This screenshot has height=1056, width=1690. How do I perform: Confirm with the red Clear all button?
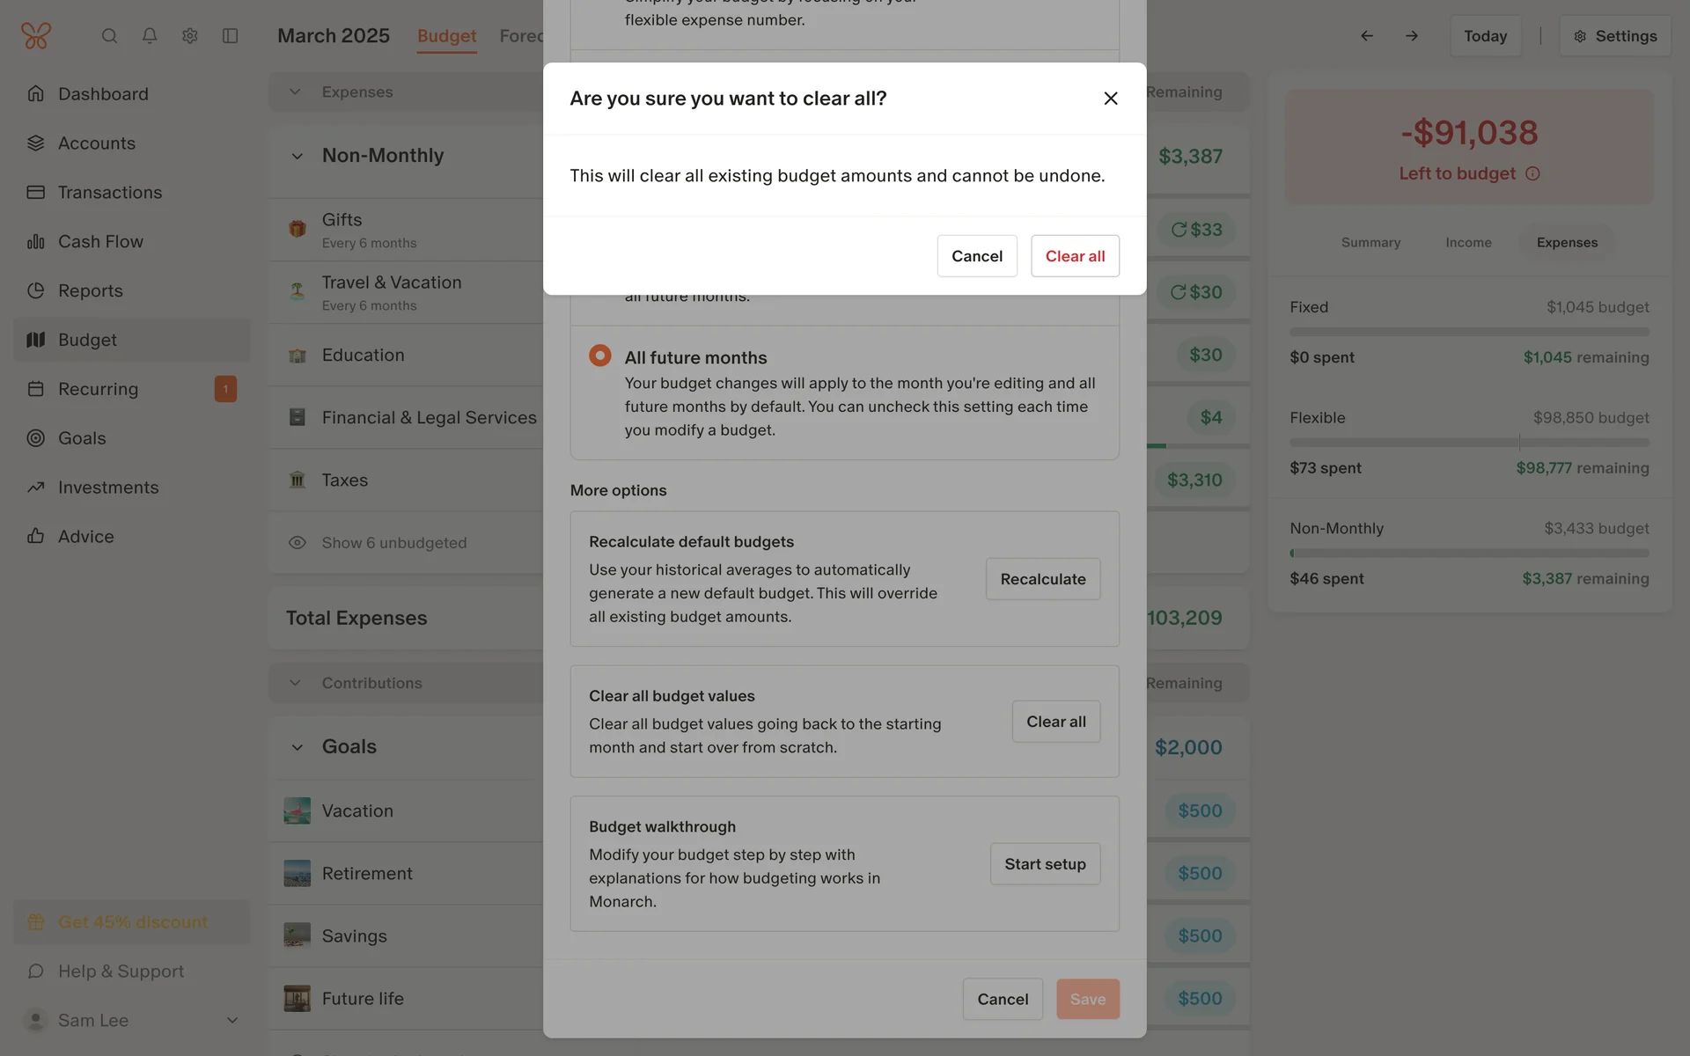click(x=1075, y=256)
